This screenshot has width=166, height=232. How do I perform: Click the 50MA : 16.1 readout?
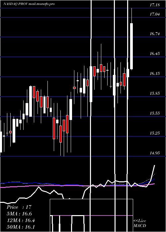click(21, 227)
